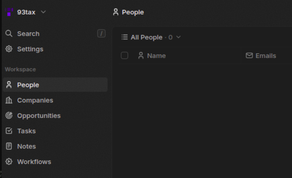Open Search from the sidebar
Viewport: 292px width, 178px height.
pos(28,34)
